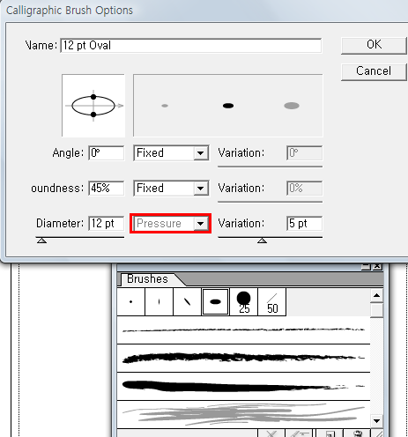Click lower round handle on ellipse preview

93,115
